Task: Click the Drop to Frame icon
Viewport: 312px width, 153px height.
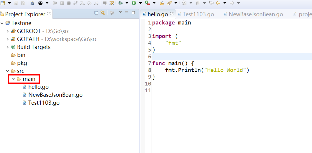Action: tap(105, 3)
